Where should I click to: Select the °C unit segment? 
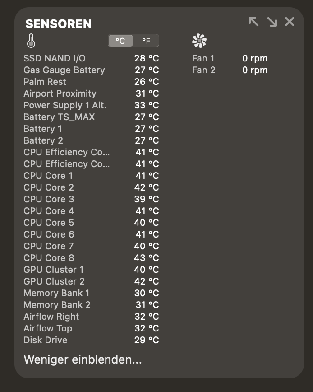coord(120,41)
